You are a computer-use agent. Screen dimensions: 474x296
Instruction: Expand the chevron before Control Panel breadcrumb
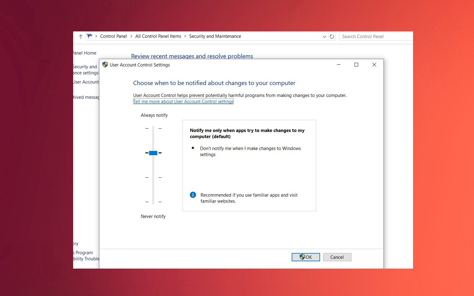pos(96,36)
